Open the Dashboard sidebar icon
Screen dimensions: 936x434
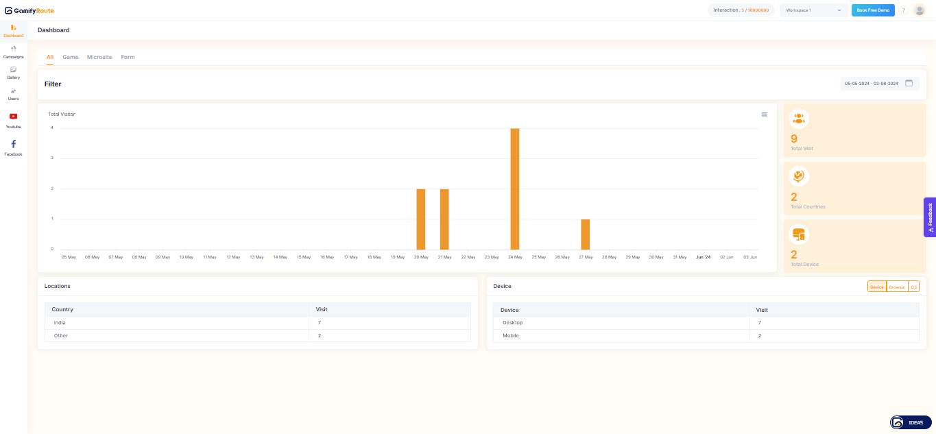13,27
